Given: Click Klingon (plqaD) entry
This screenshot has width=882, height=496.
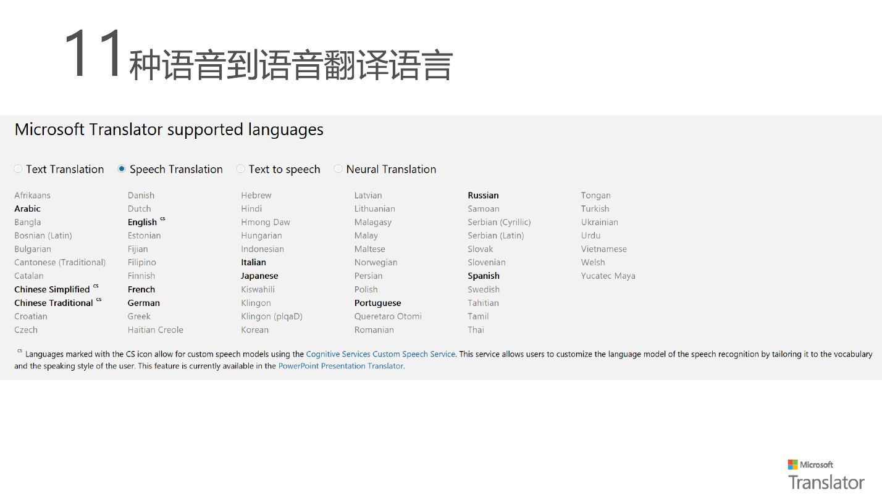Looking at the screenshot, I should tap(272, 316).
